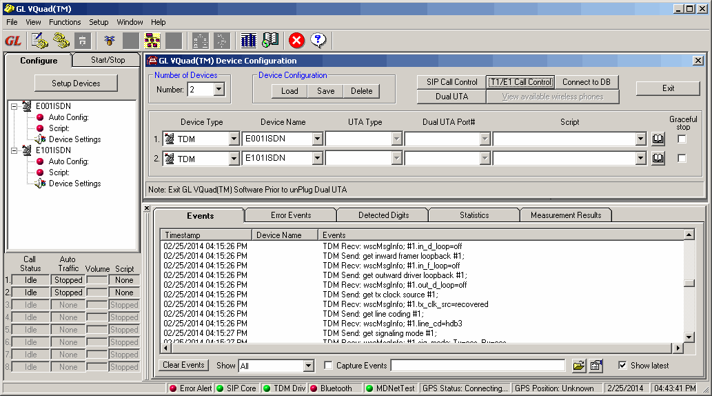712x396 pixels.
Task: Open the notepad-and-phone configuration toolbar icon
Action: click(x=40, y=41)
